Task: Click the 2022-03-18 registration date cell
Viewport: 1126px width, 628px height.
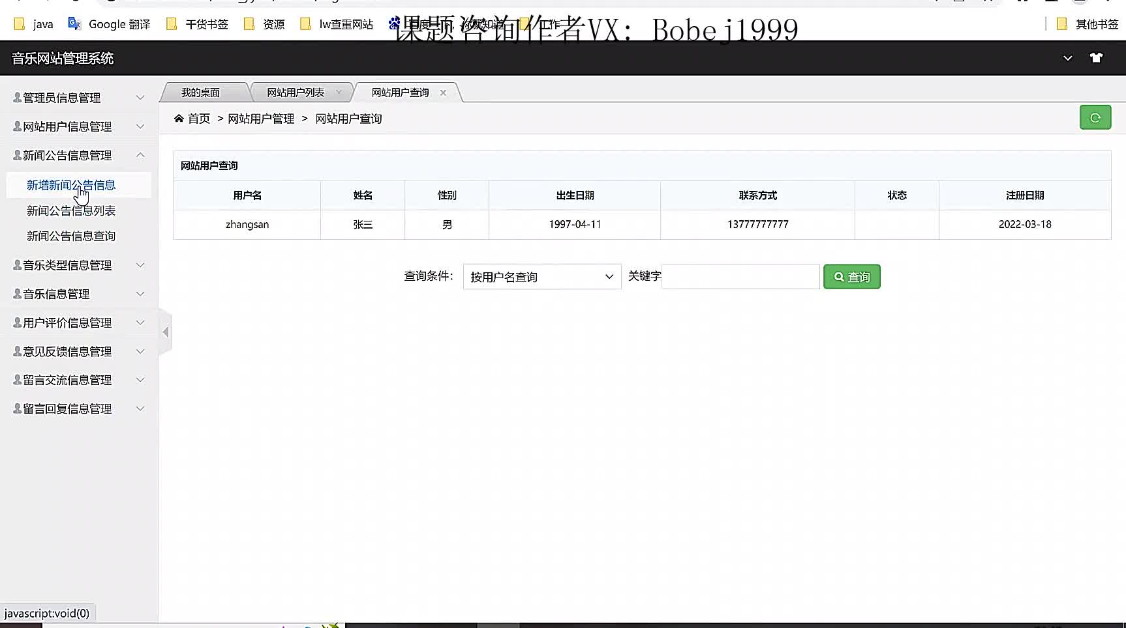Action: (x=1025, y=224)
